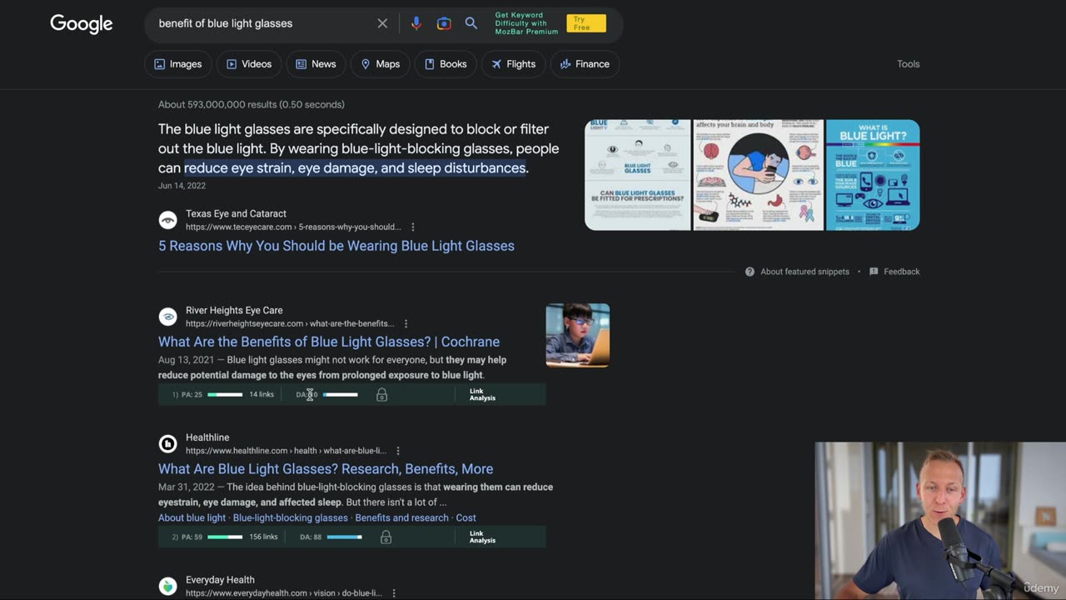Start voice search with the microphone icon
This screenshot has height=600, width=1066.
click(x=416, y=23)
